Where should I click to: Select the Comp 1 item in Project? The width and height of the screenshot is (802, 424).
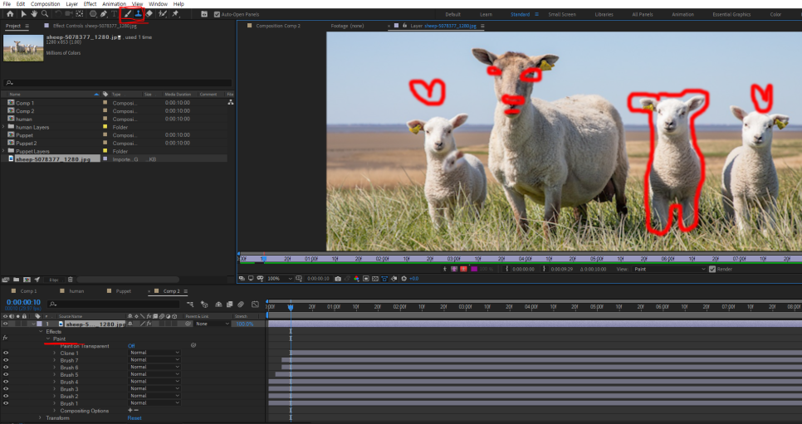tap(25, 103)
